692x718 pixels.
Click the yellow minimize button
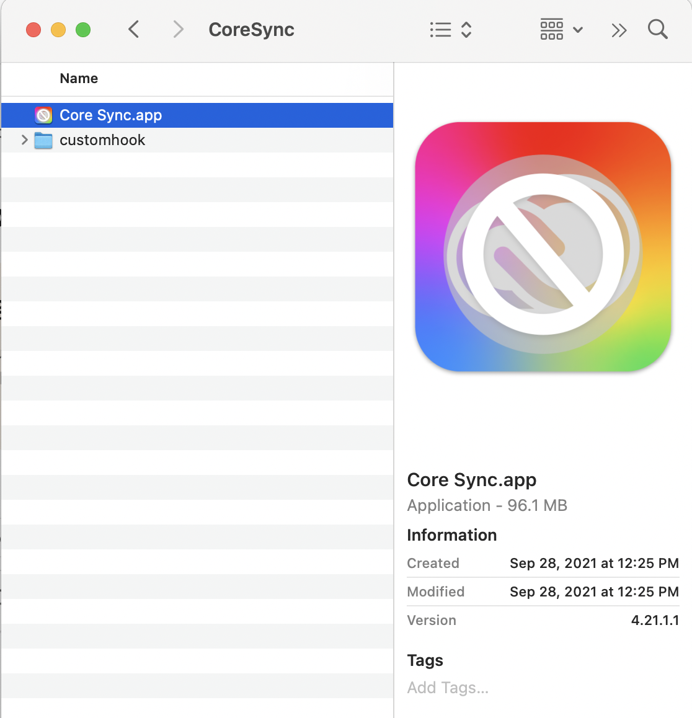pyautogui.click(x=58, y=30)
